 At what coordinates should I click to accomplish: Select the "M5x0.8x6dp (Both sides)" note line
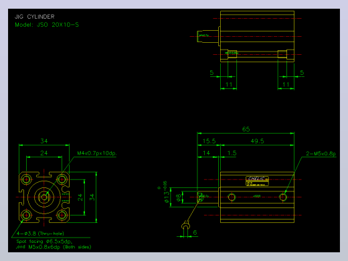60,247
